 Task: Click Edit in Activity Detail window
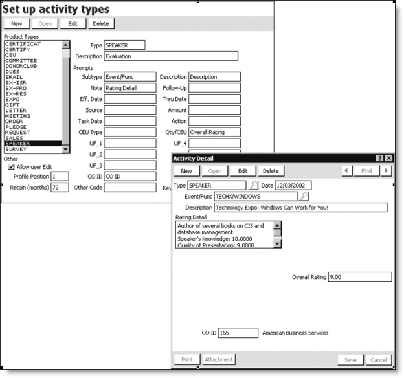[x=243, y=171]
